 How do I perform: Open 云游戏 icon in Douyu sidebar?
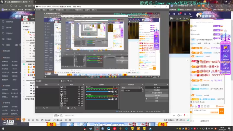(x=3, y=39)
